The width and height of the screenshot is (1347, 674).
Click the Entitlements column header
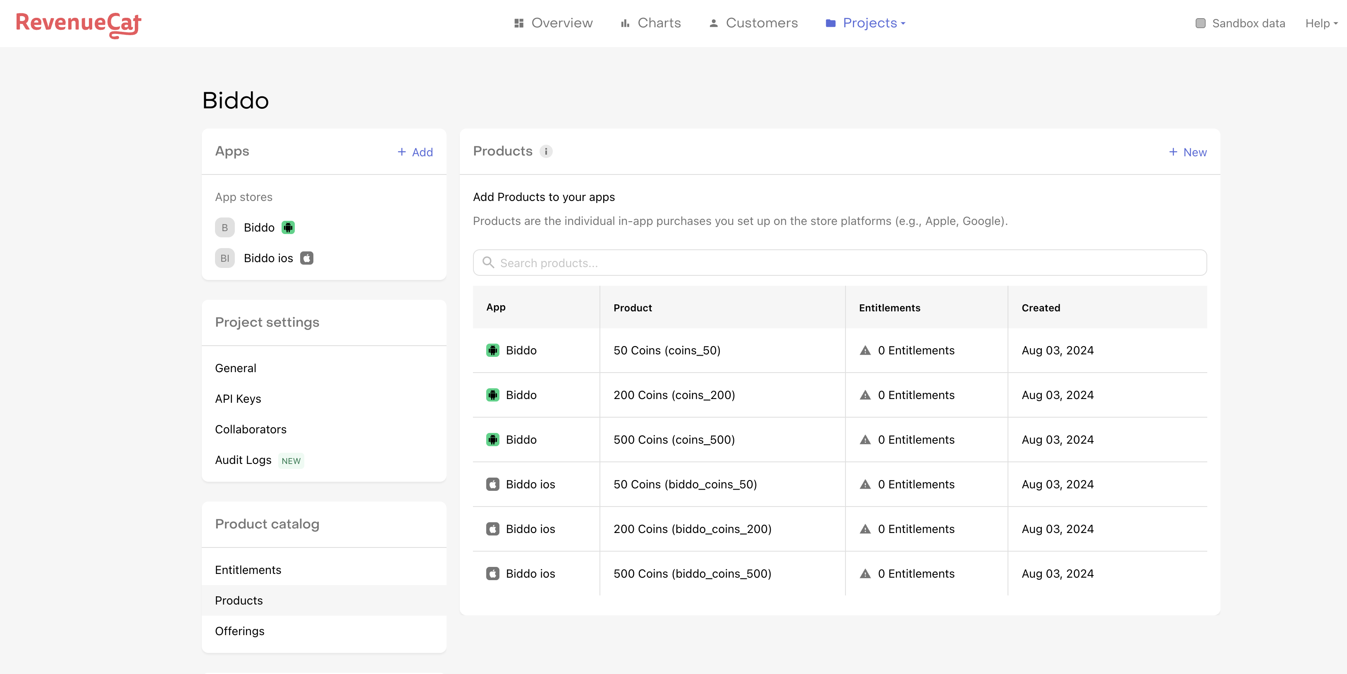[889, 308]
